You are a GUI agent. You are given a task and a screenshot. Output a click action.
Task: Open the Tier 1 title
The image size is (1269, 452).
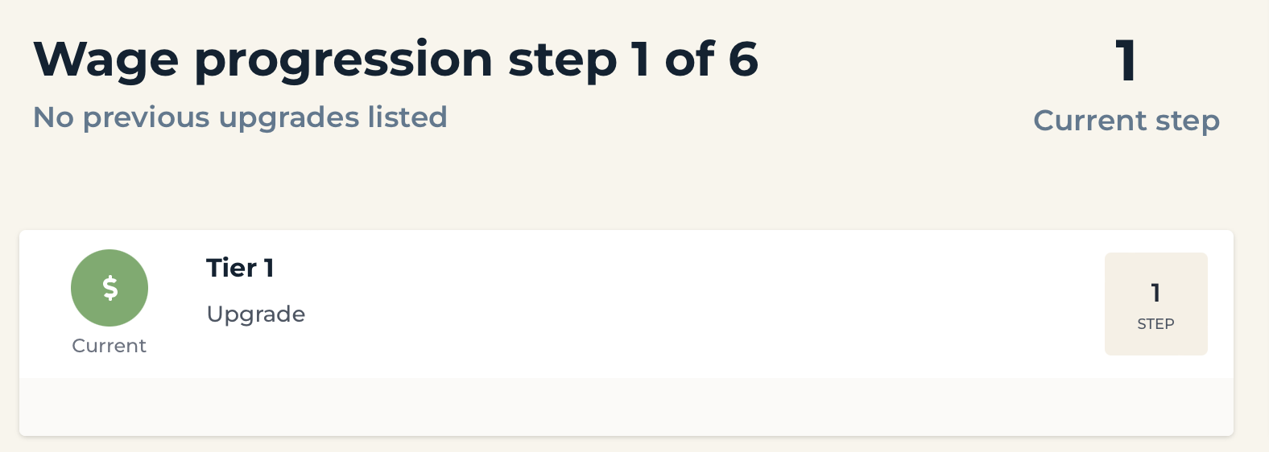click(240, 268)
